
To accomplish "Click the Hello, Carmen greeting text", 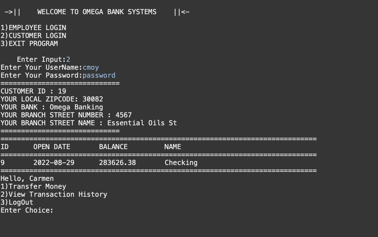I will point(27,178).
